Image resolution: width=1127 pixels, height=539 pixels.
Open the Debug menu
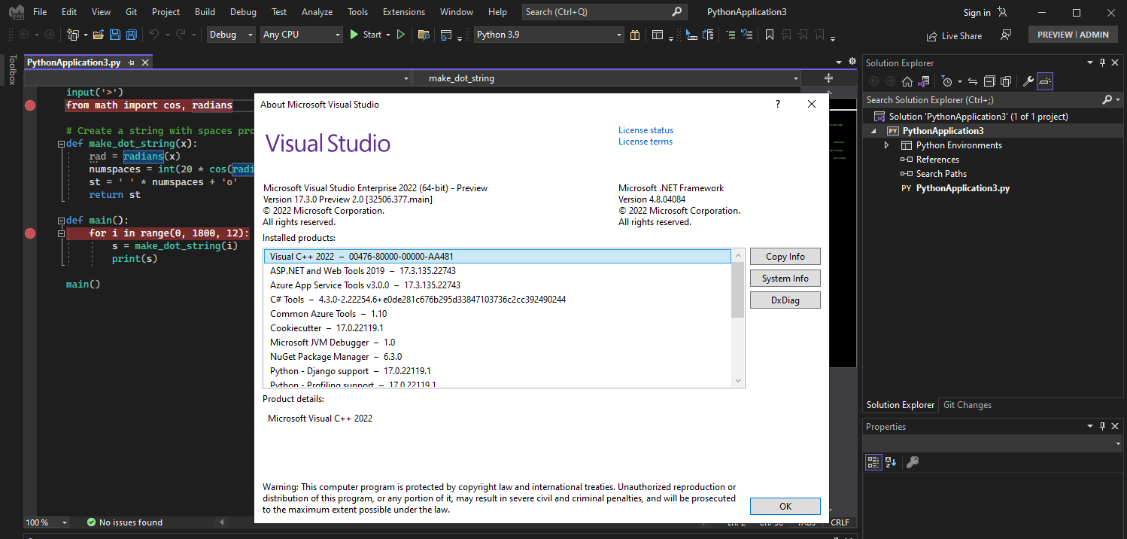coord(243,12)
